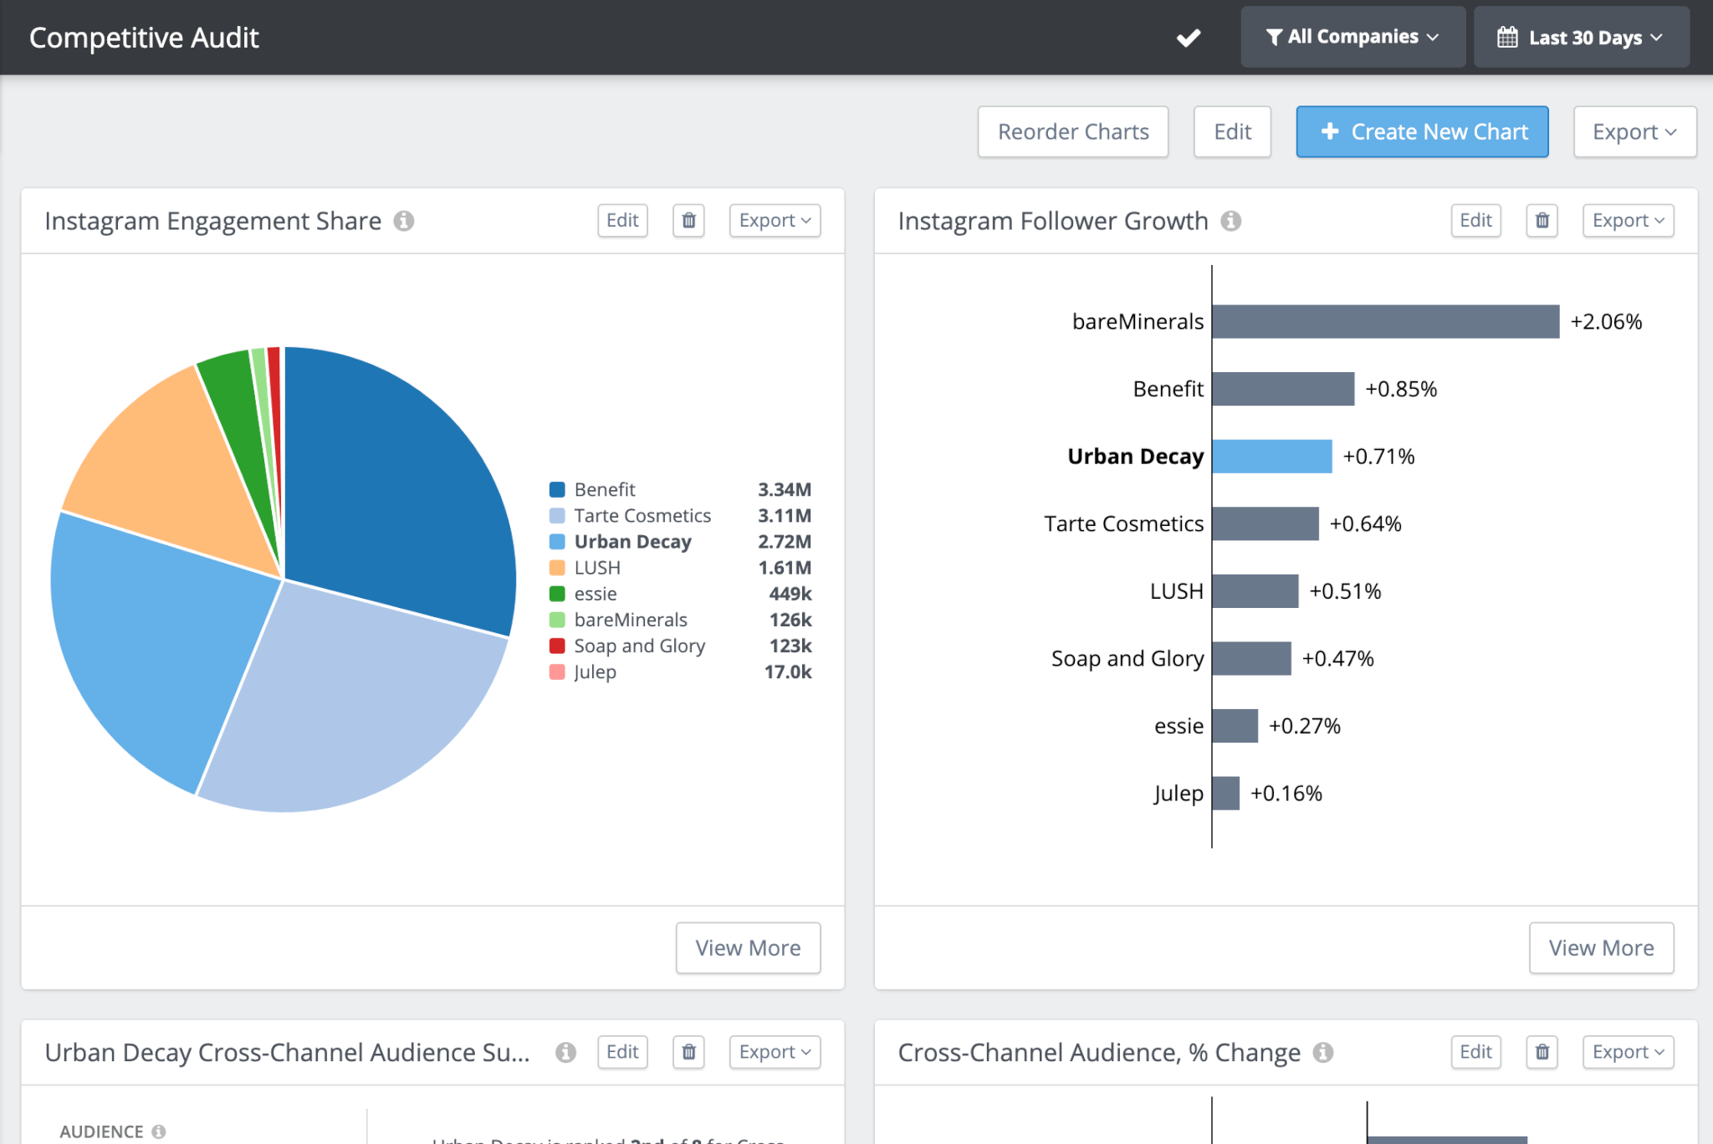The image size is (1713, 1144).
Task: Edit the Cross-Channel Audience % Change chart
Action: point(1475,1052)
